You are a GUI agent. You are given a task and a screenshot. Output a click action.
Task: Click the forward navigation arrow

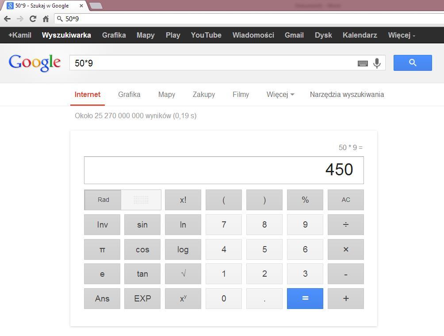(x=20, y=19)
